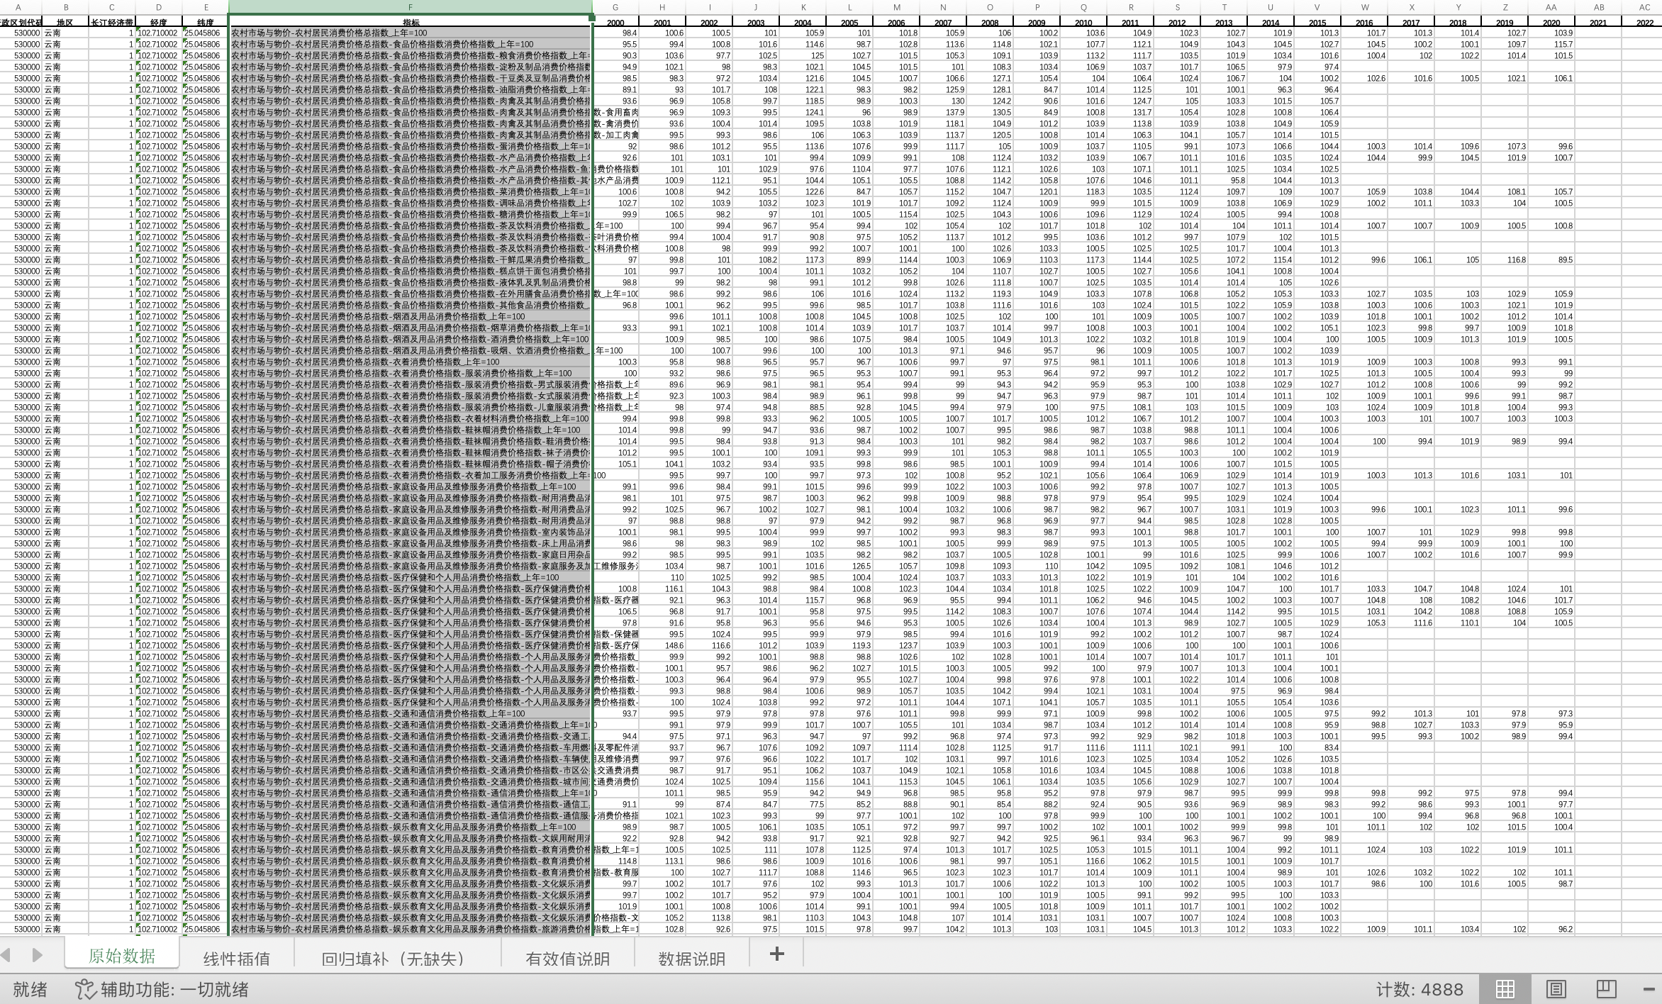Switch to the 线性插值 sheet
Image resolution: width=1662 pixels, height=1004 pixels.
pyautogui.click(x=236, y=959)
